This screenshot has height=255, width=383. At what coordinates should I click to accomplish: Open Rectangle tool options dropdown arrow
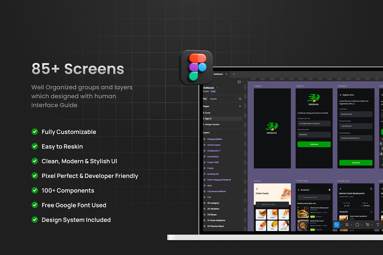pyautogui.click(x=362, y=225)
